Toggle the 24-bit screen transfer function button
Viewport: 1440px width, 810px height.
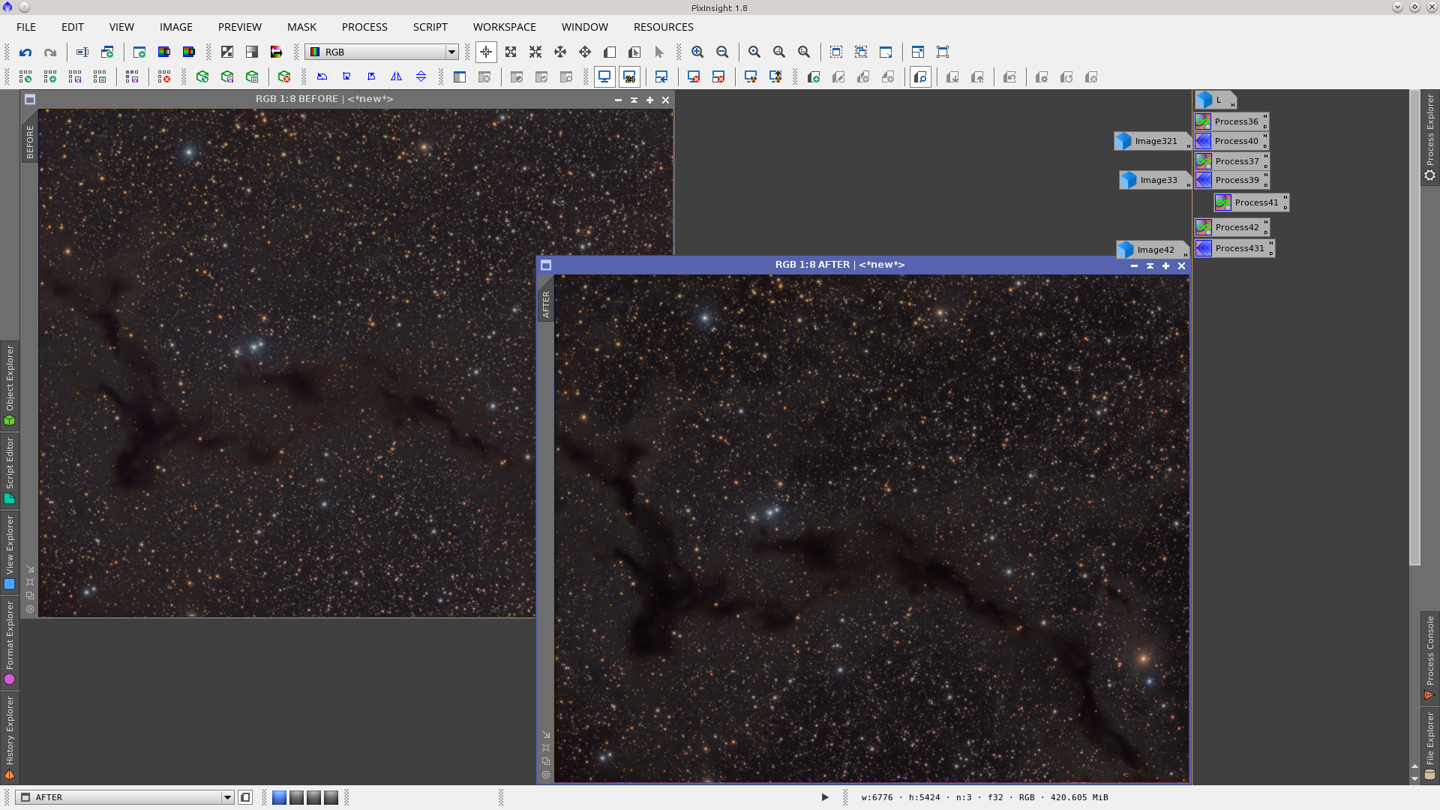[x=629, y=77]
